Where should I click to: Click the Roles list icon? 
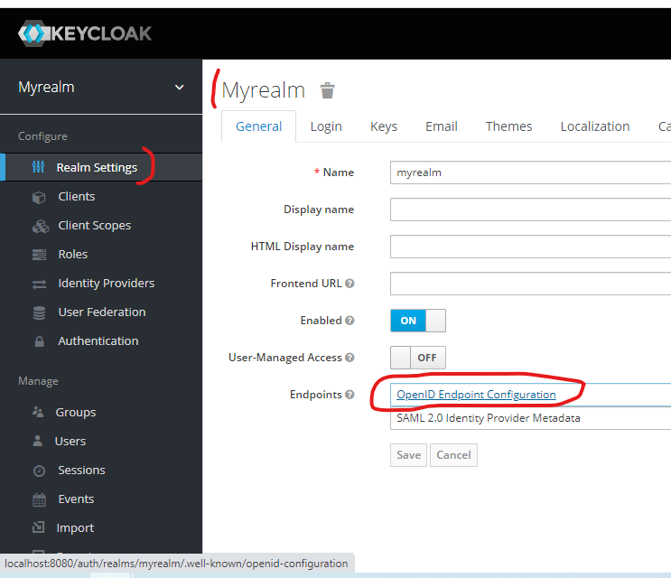click(x=39, y=255)
